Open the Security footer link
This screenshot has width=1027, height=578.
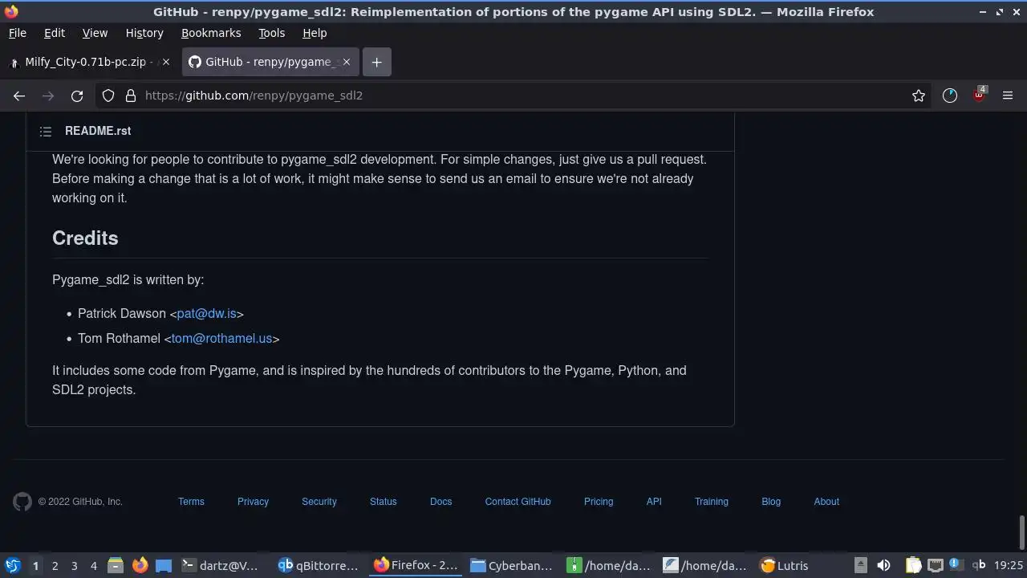[x=319, y=502]
